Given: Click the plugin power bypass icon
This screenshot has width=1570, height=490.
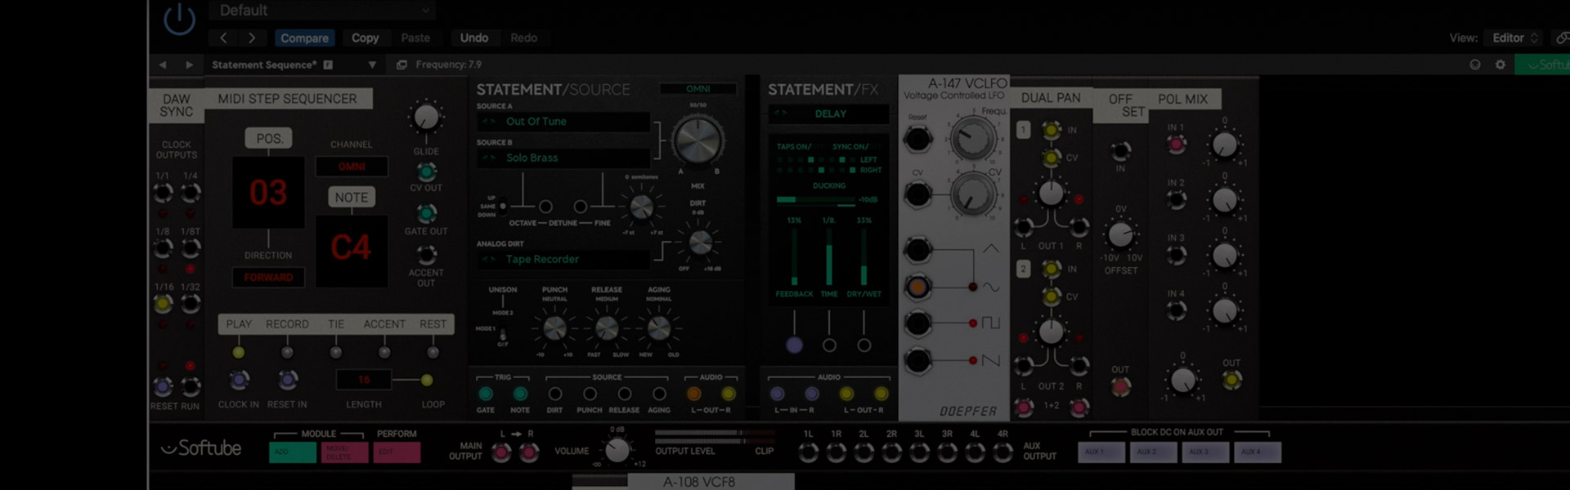Looking at the screenshot, I should point(179,20).
